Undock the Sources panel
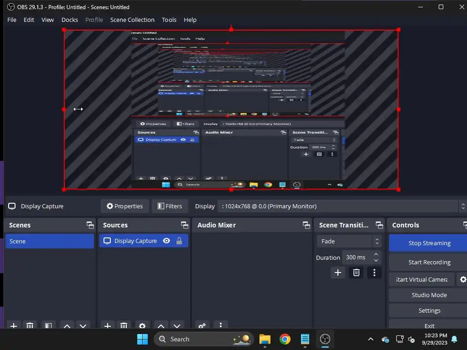The image size is (467, 350). [x=185, y=225]
